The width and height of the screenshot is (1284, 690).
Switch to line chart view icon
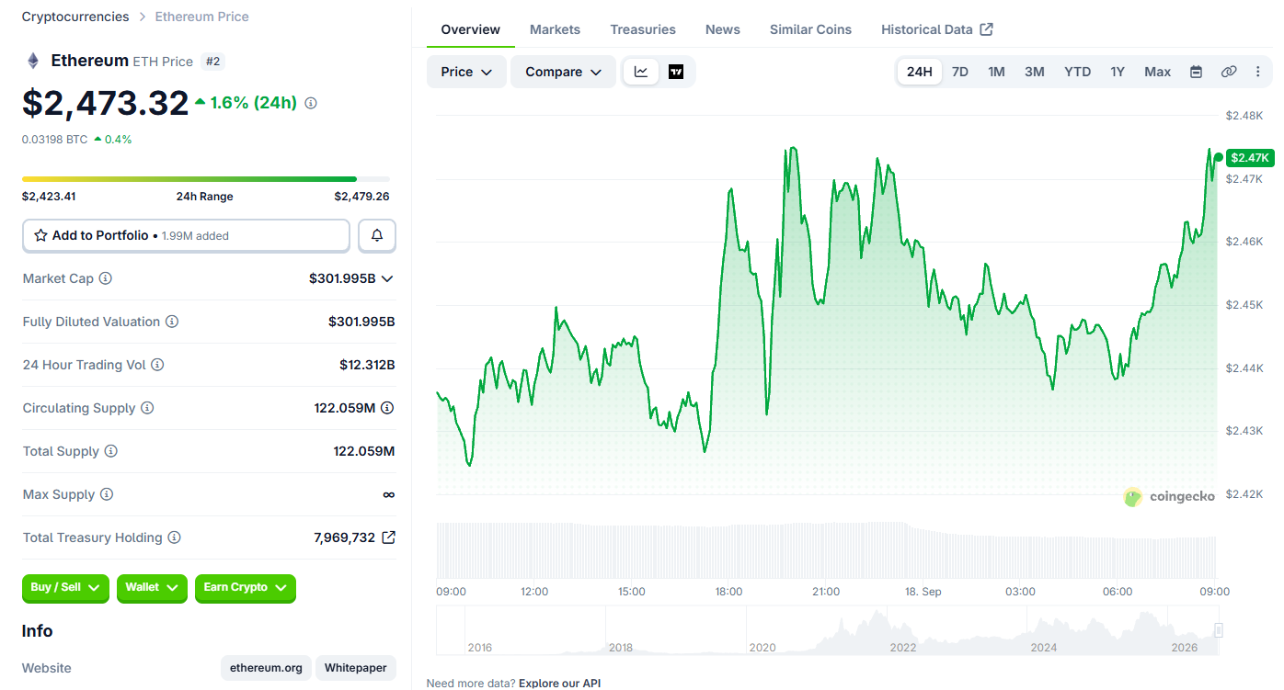click(641, 72)
